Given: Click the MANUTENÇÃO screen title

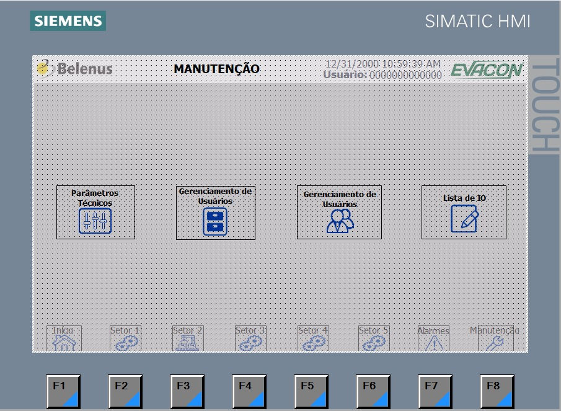Looking at the screenshot, I should pyautogui.click(x=216, y=69).
